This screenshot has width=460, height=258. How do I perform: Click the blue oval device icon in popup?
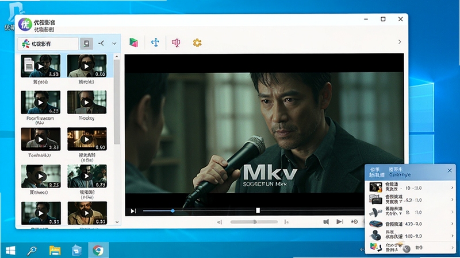point(375,224)
